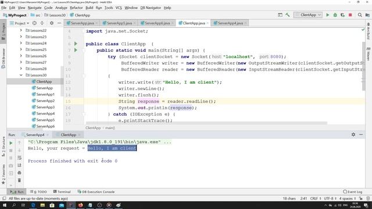Build project with the hammer icon
Screen dimensions: 372x209
click(x=288, y=15)
